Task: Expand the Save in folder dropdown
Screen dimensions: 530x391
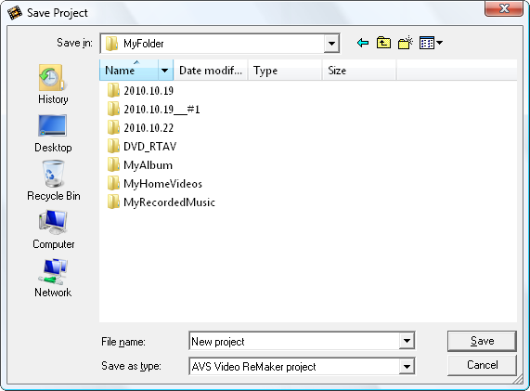Action: [x=331, y=44]
